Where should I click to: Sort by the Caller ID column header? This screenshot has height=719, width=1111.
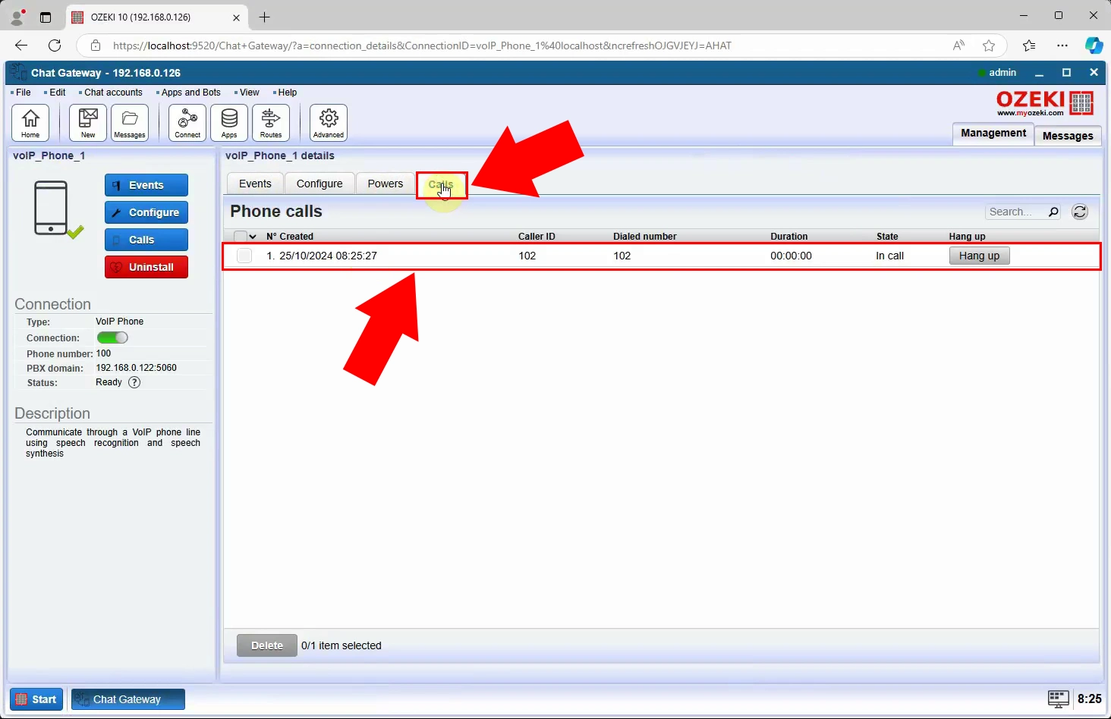(537, 237)
